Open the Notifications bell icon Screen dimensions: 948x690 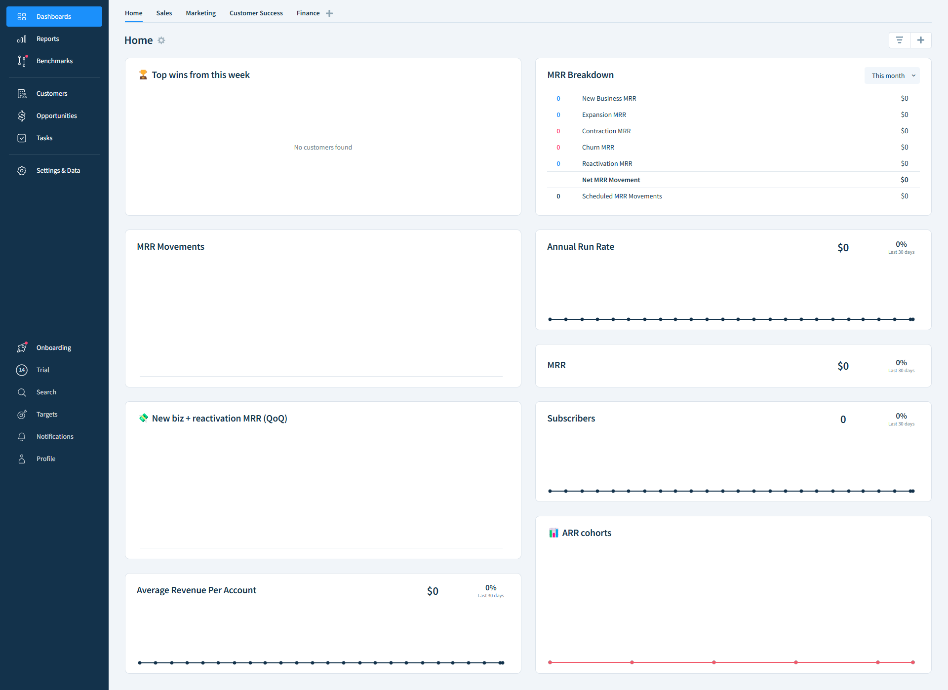(22, 437)
